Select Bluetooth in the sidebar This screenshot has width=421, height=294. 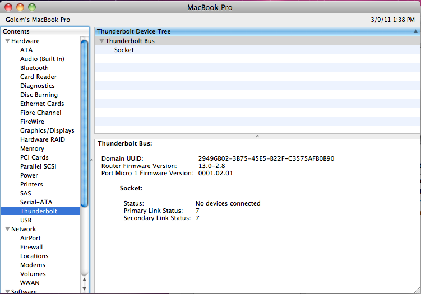click(34, 68)
